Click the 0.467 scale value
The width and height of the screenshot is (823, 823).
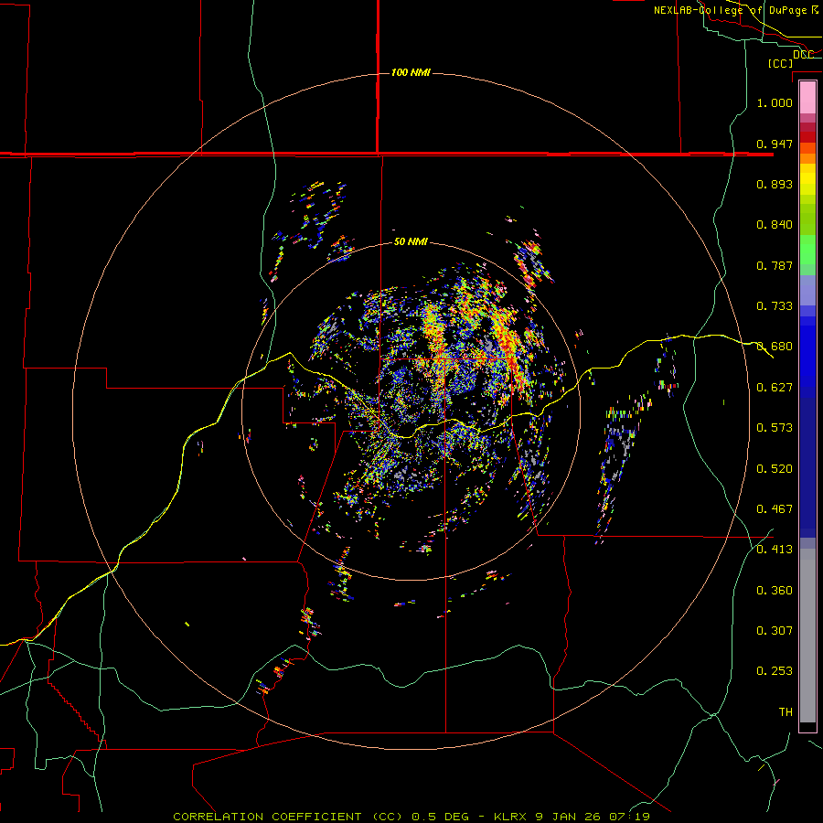[775, 509]
